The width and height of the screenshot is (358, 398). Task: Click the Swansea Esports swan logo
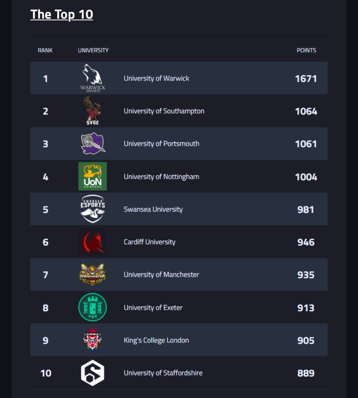coord(93,209)
